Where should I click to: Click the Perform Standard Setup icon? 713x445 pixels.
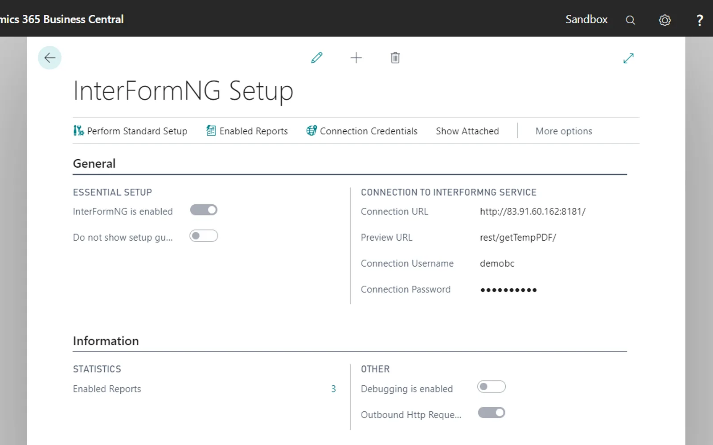tap(78, 130)
